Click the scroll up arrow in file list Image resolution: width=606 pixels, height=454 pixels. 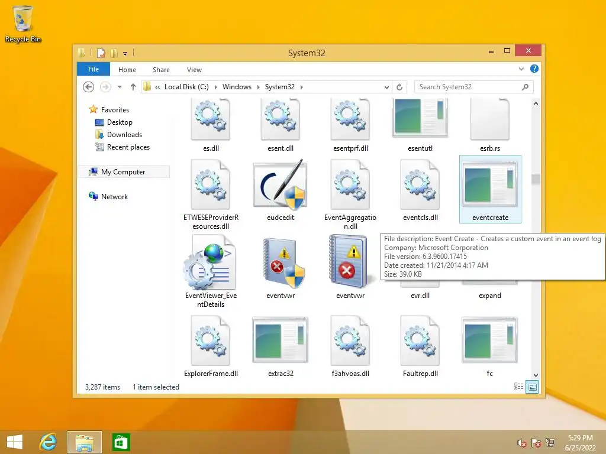click(536, 103)
